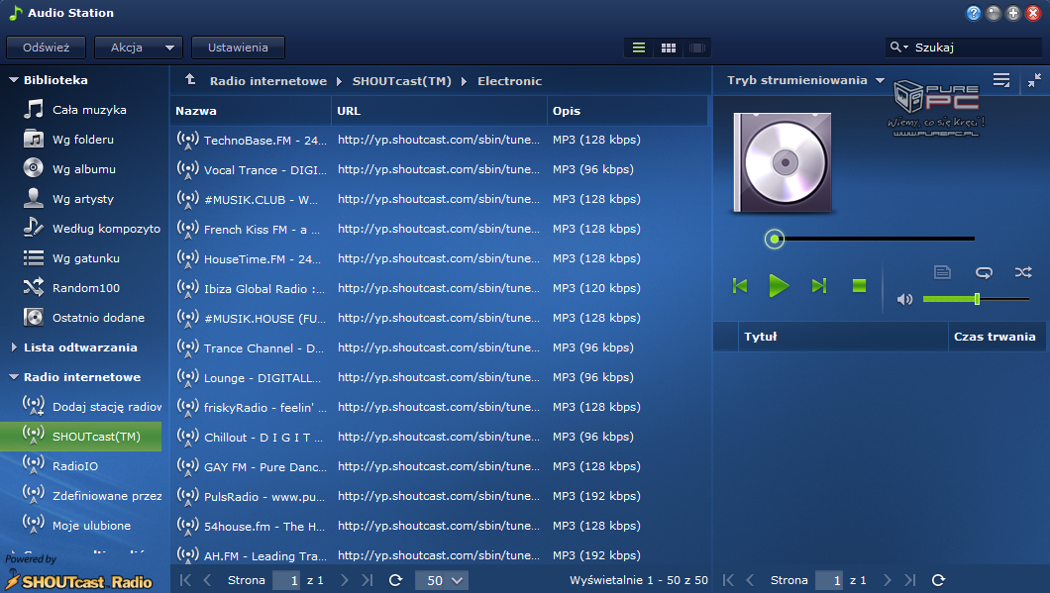
Task: Go to the last page of stations
Action: pos(367,580)
